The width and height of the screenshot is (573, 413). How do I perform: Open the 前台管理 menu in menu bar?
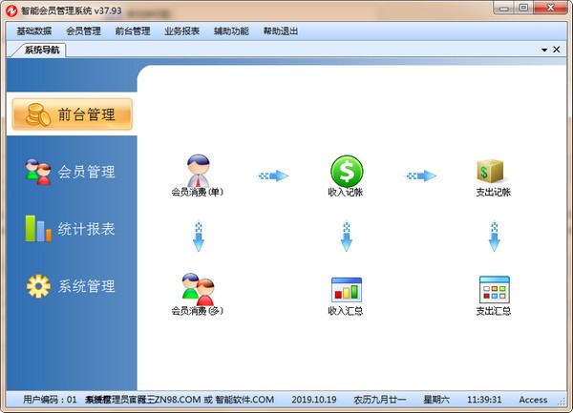[133, 31]
